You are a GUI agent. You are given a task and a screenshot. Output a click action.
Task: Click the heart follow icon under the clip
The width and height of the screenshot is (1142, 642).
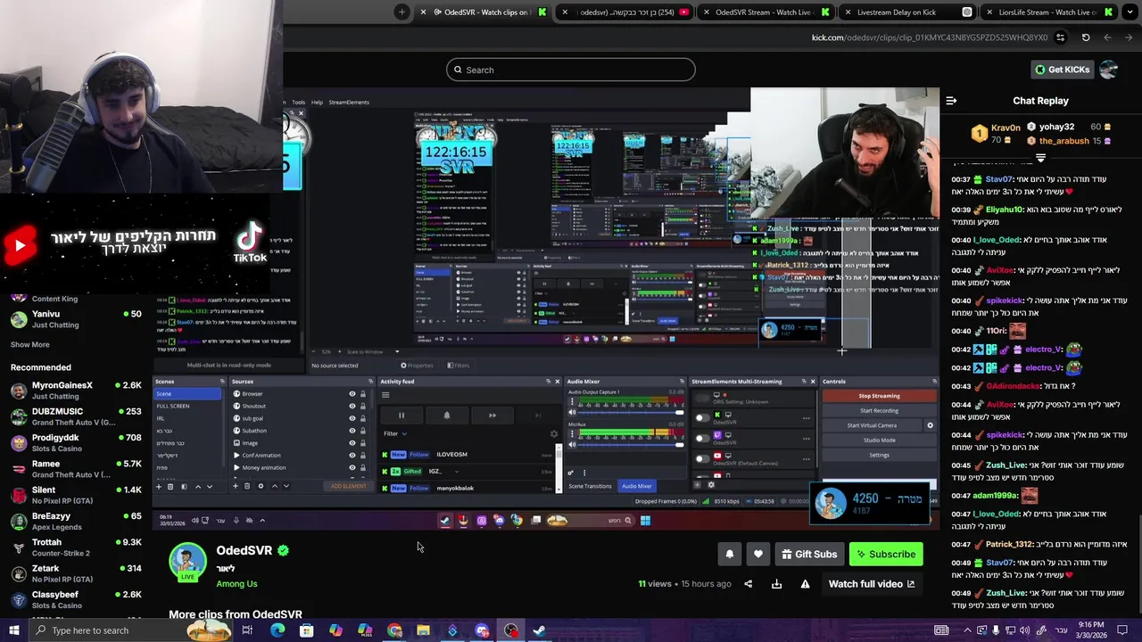(x=757, y=555)
